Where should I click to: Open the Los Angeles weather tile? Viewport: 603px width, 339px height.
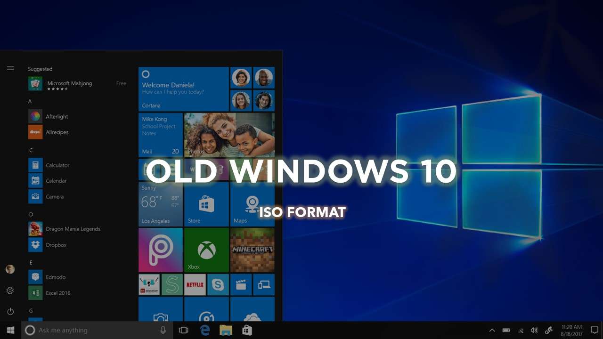pyautogui.click(x=161, y=204)
